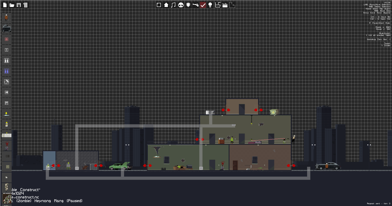Click the "(Zombie) Heynong Mang (Paused)" music text
This screenshot has height=206, width=392.
pyautogui.click(x=49, y=201)
